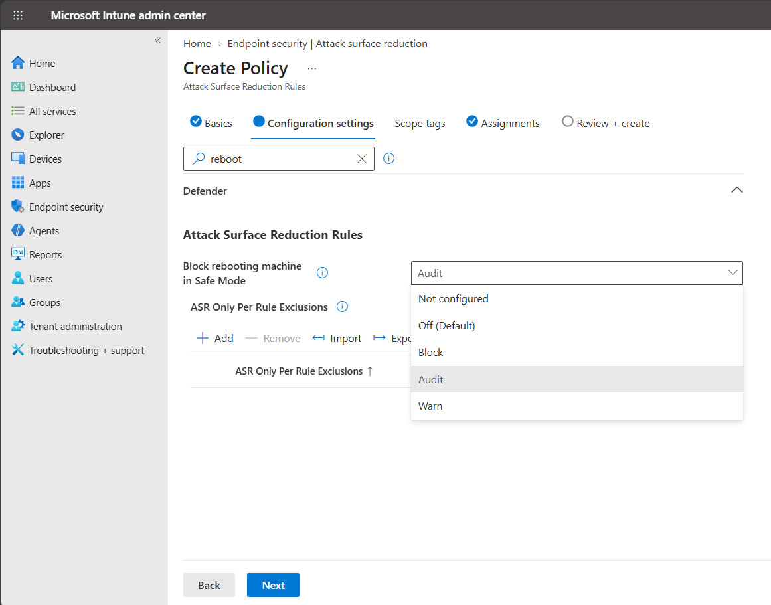Click the Reports icon in sidebar
Viewport: 771px width, 605px height.
click(18, 254)
